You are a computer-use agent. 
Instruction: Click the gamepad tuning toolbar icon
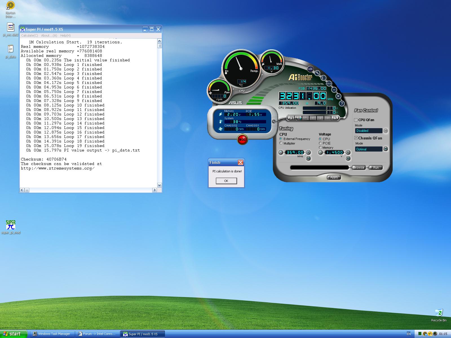(299, 118)
